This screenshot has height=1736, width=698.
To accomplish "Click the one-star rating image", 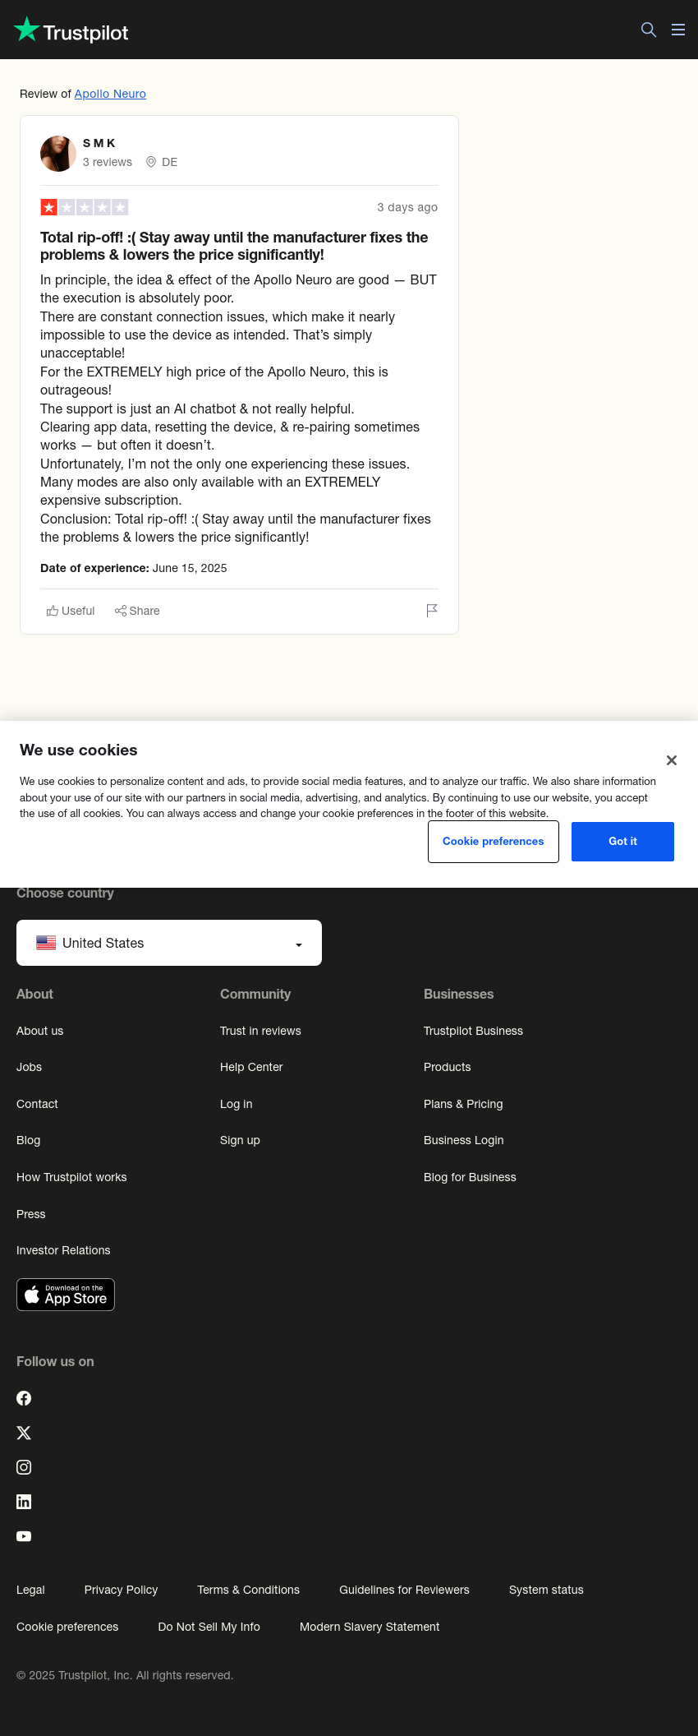I will [x=85, y=207].
